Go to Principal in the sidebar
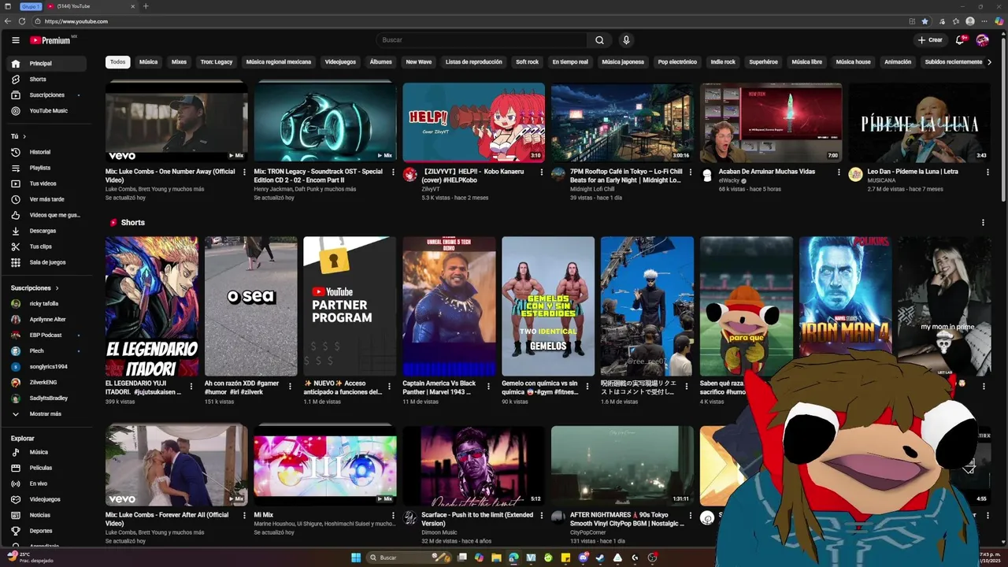The image size is (1008, 567). pyautogui.click(x=47, y=64)
